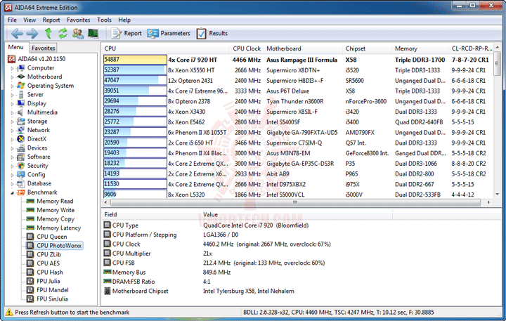The height and width of the screenshot is (321, 506).
Task: Click the CL-RCD-RP-R... column header
Action: 471,48
